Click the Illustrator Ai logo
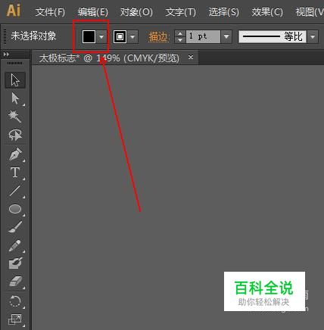Screen dimensions: 324x330 [x=14, y=11]
